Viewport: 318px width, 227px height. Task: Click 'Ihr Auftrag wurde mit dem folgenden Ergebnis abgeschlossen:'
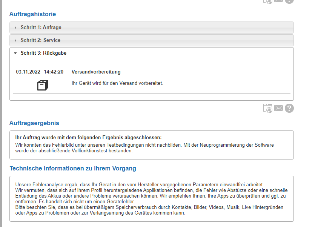88,137
